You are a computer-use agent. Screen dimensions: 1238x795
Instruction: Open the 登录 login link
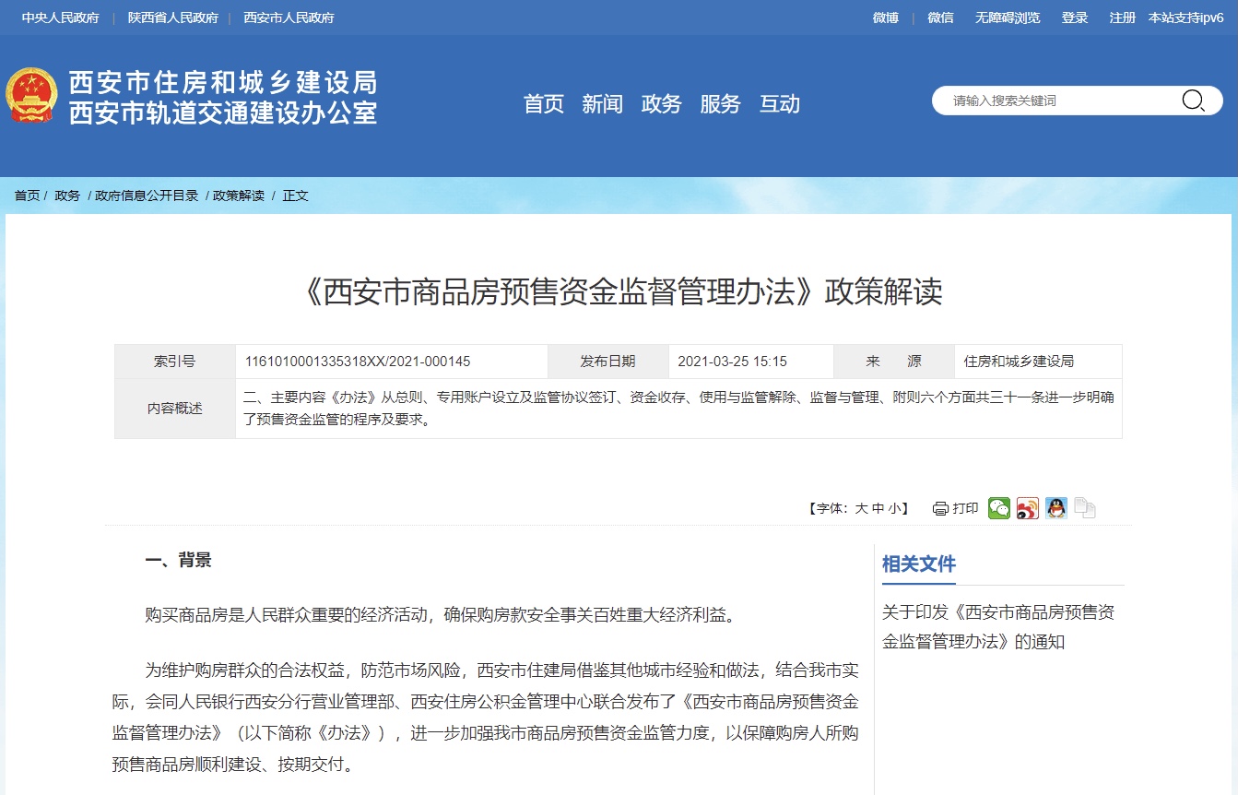coord(1074,18)
